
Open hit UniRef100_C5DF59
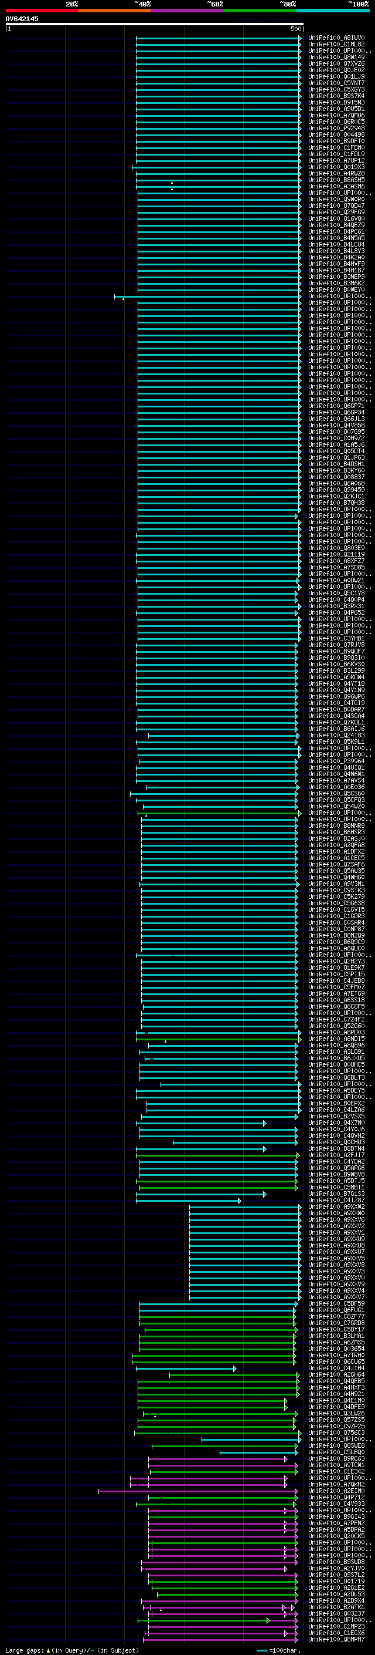(336, 1303)
